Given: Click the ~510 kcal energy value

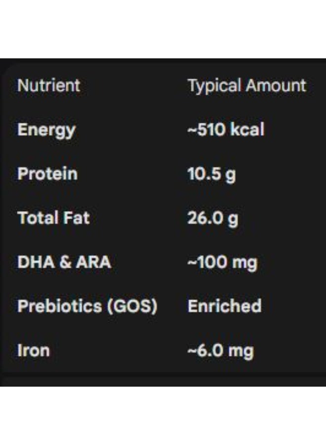Looking at the screenshot, I should click(226, 130).
